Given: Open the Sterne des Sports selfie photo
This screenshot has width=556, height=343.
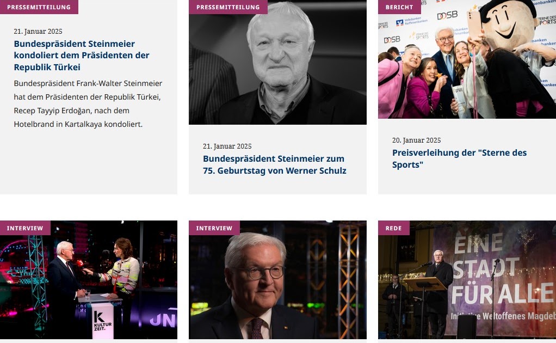Looking at the screenshot, I should (x=467, y=59).
